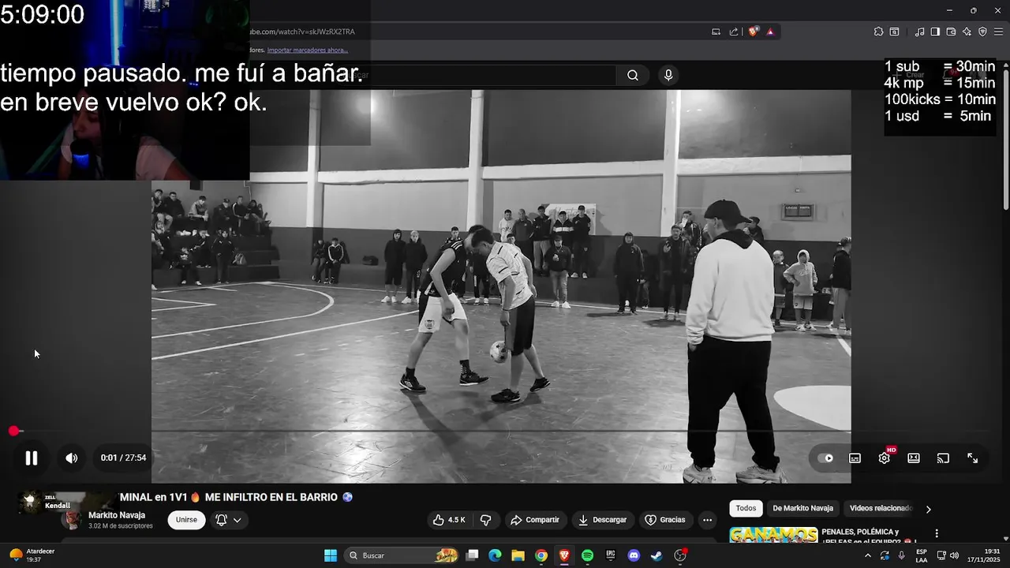Show hidden system tray icons
The width and height of the screenshot is (1010, 568).
[868, 555]
